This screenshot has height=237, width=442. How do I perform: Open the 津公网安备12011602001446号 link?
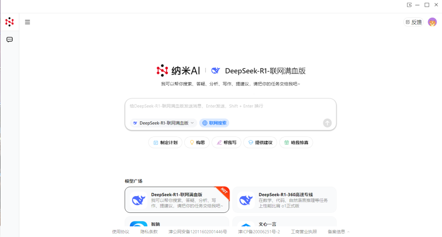tap(198, 232)
